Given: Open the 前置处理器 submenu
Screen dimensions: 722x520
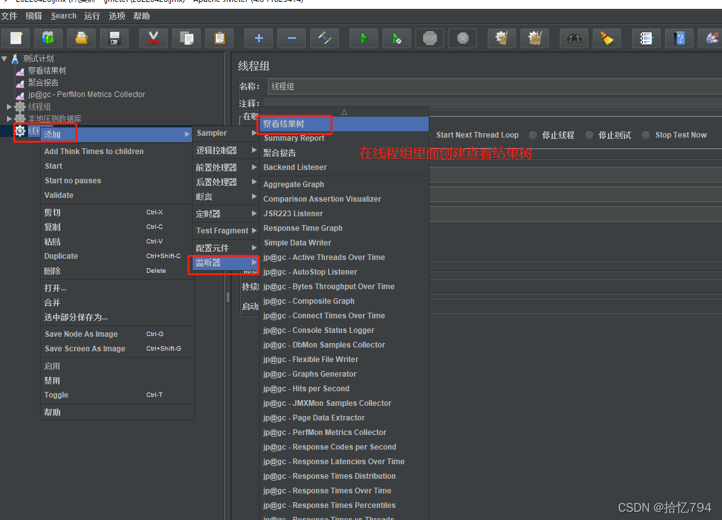Looking at the screenshot, I should (x=225, y=167).
